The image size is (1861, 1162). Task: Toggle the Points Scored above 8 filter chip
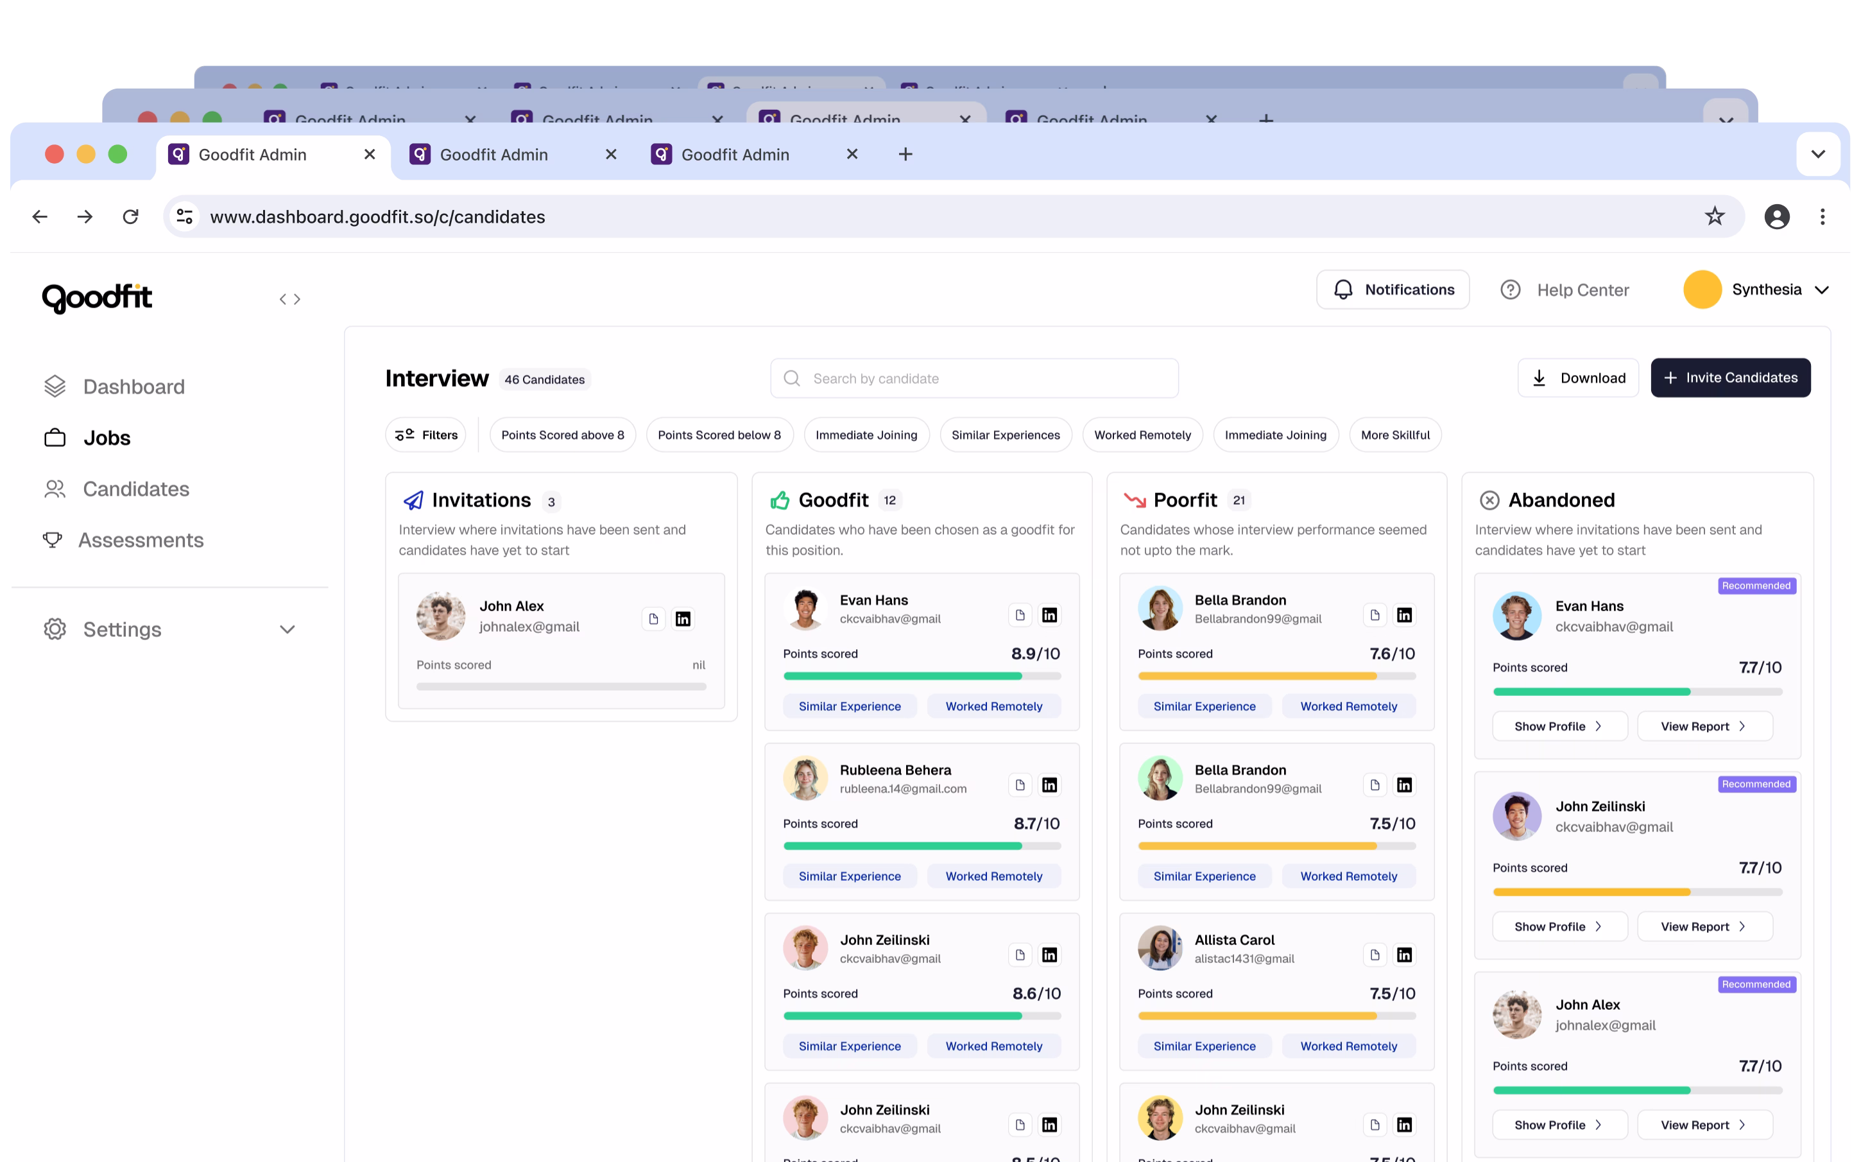pos(562,435)
